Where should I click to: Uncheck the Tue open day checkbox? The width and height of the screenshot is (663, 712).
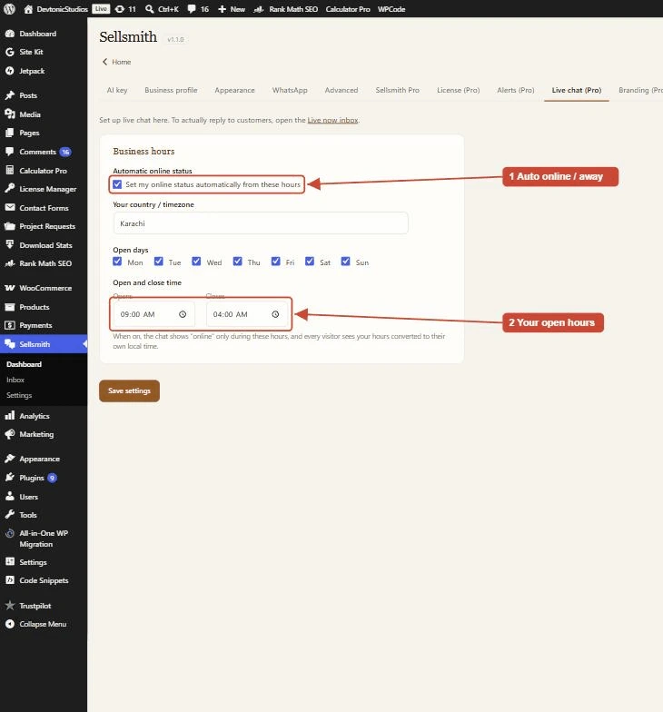click(x=158, y=262)
